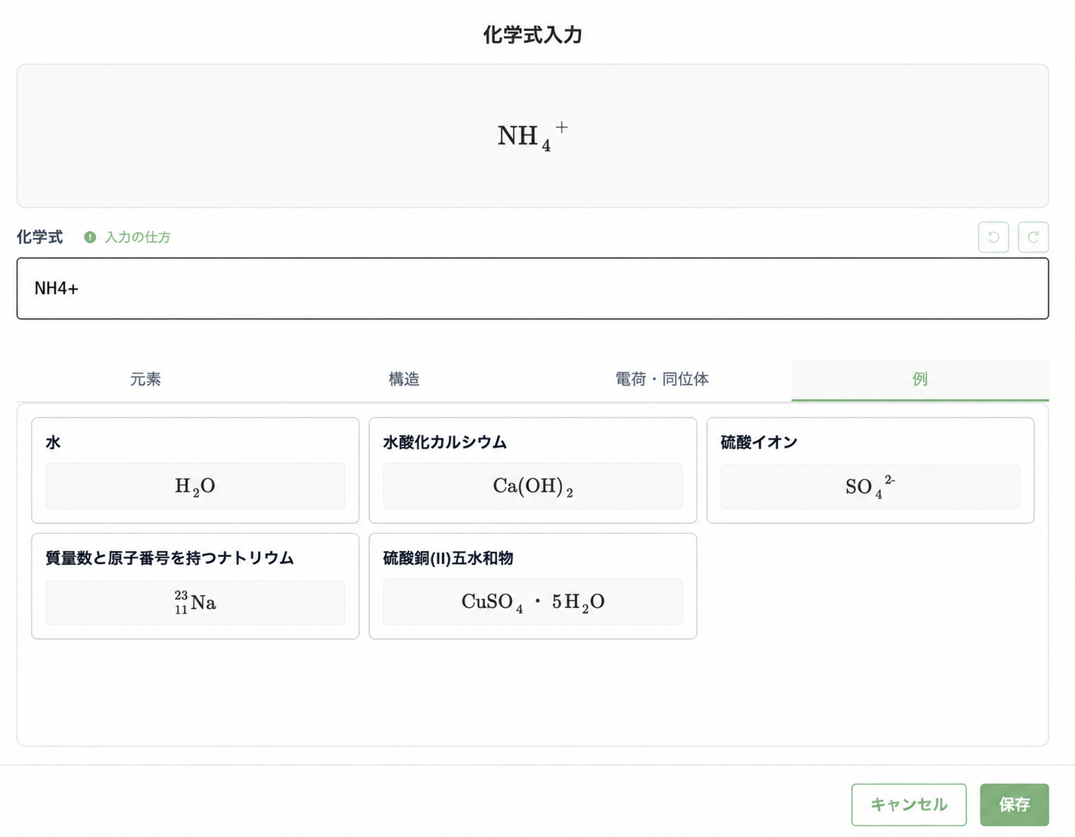Click the 質量数と原子番号を持つナトリウム title
This screenshot has width=1075, height=837.
(x=169, y=558)
